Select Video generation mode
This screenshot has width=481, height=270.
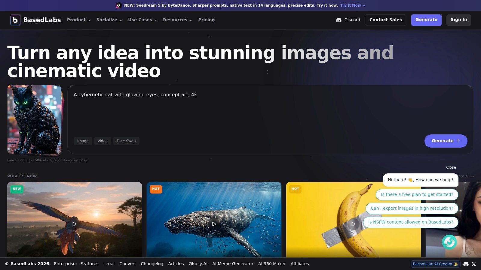point(103,141)
